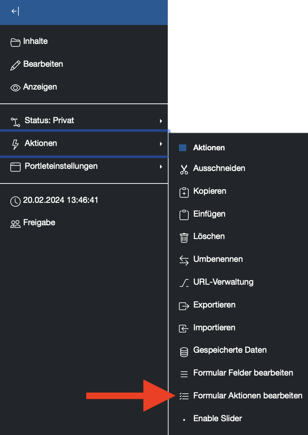The height and width of the screenshot is (435, 308).
Task: Select Einfügen from the Aktionen menu
Action: (x=209, y=214)
